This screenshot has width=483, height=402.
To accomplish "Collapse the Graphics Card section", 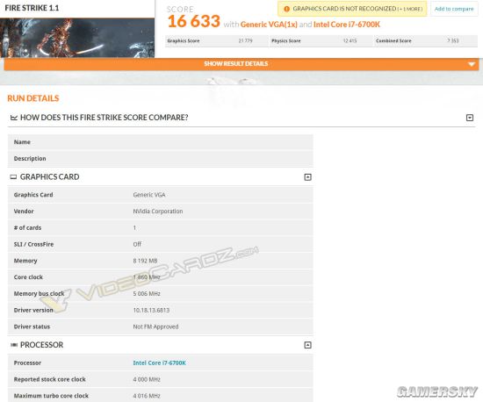I will tap(307, 177).
